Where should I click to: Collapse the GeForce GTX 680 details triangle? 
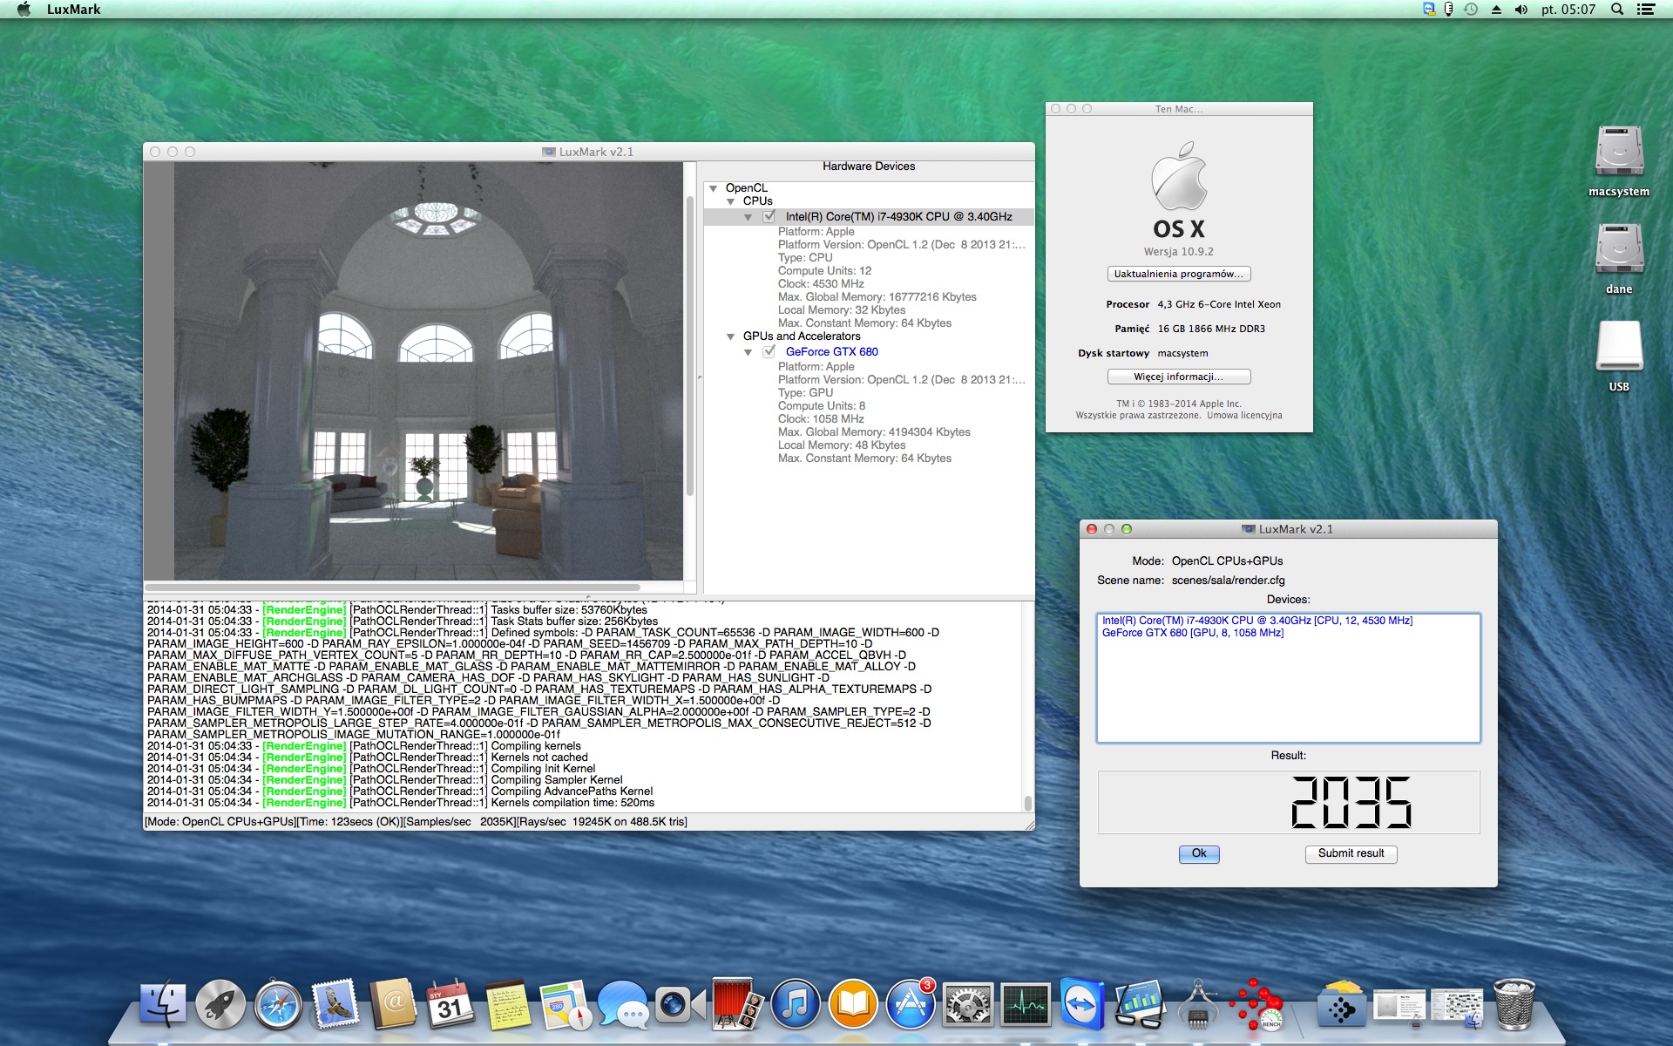[748, 352]
